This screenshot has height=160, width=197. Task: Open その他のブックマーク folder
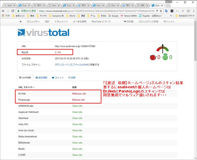pos(185,16)
